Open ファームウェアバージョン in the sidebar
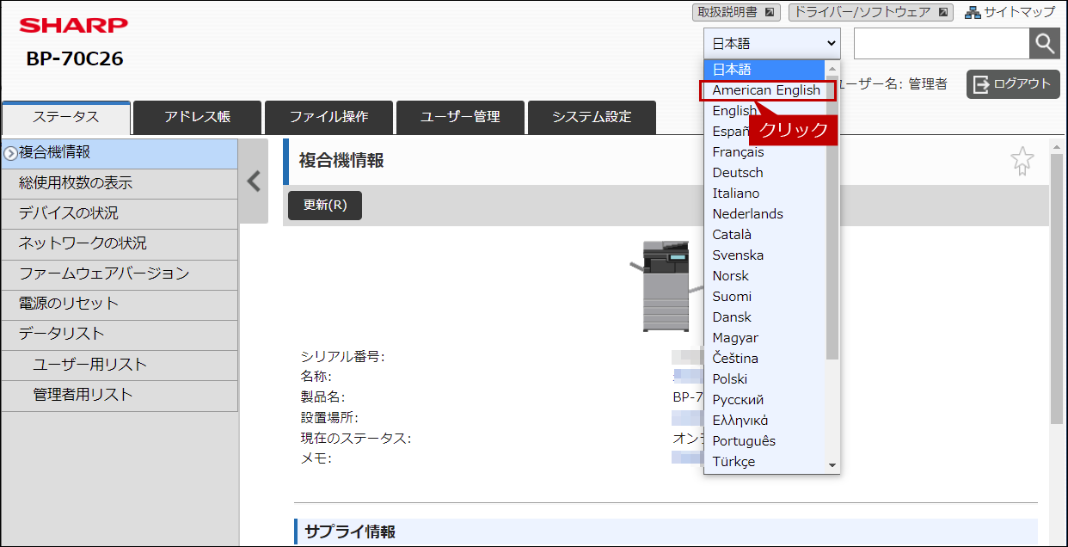 click(x=120, y=273)
